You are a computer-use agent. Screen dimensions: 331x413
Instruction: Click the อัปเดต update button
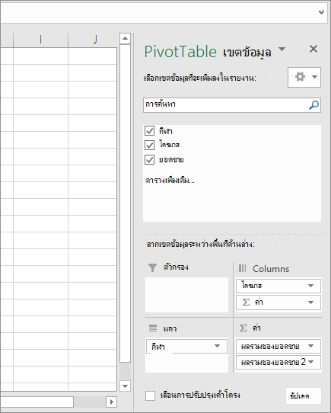click(x=304, y=395)
